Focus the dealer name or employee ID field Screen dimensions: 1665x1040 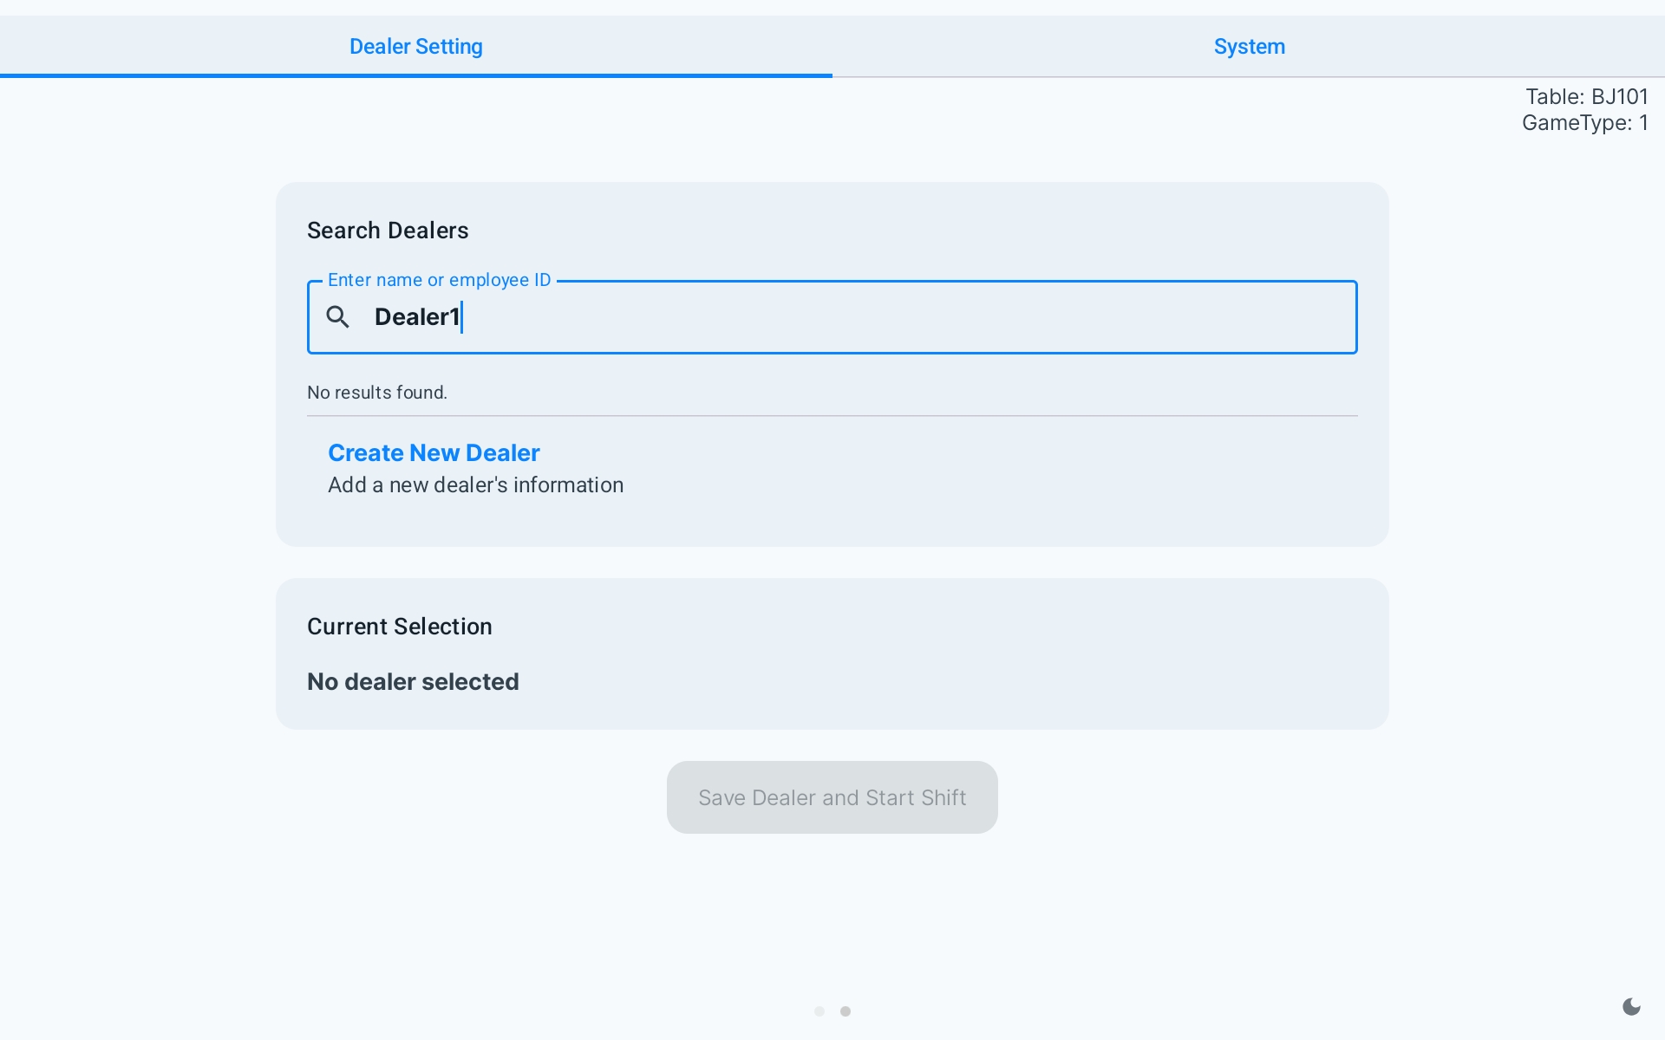point(832,317)
